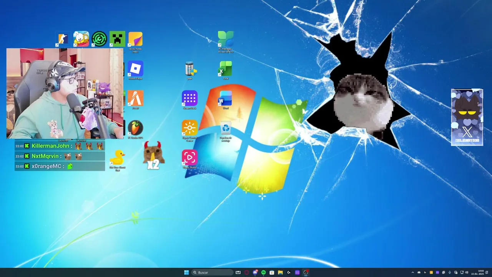Select the geek uninstaller icon
The width and height of the screenshot is (492, 277).
click(190, 70)
